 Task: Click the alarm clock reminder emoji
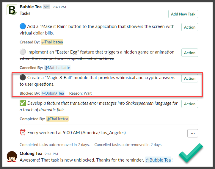coord(23,132)
